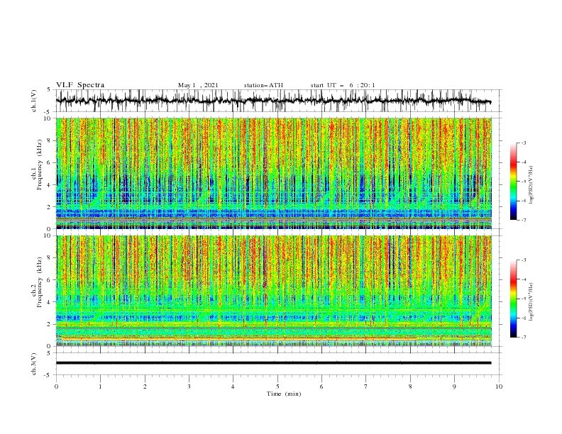Select the "ch.2 Frequency (kHz)" axis label
562x434 pixels.
click(x=37, y=282)
